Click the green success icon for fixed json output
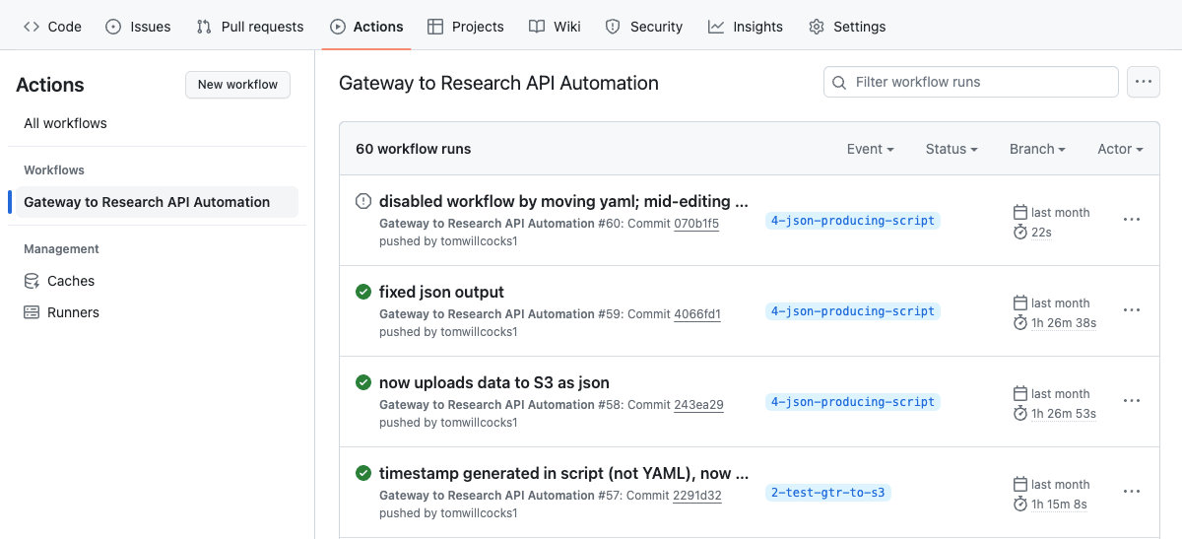The height and width of the screenshot is (539, 1182). tap(363, 292)
